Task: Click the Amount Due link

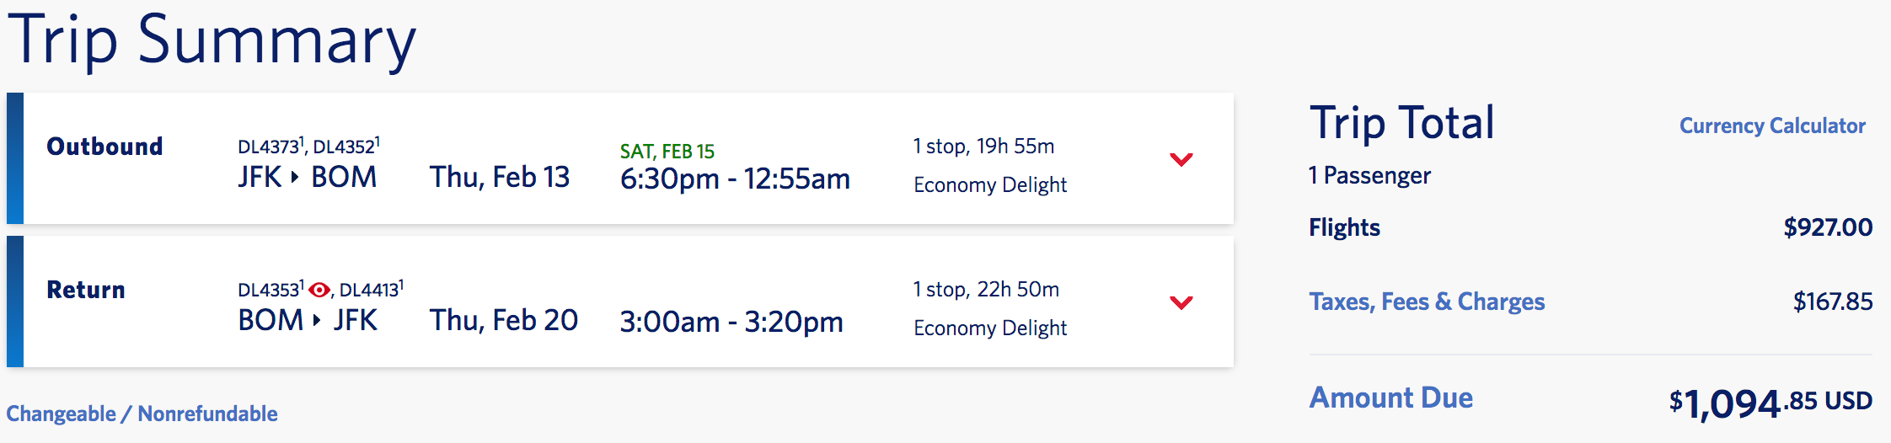Action: pos(1390,398)
